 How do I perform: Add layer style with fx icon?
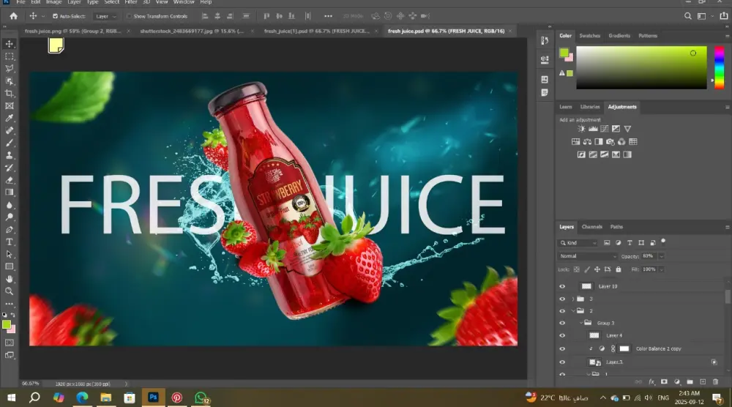651,381
